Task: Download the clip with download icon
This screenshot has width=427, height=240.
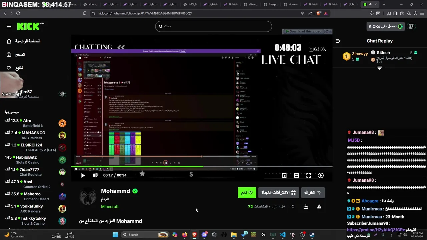Action: click(x=306, y=207)
